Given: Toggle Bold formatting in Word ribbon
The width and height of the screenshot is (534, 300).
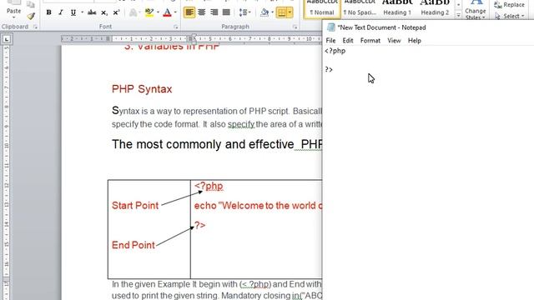Looking at the screenshot, I should [48, 12].
